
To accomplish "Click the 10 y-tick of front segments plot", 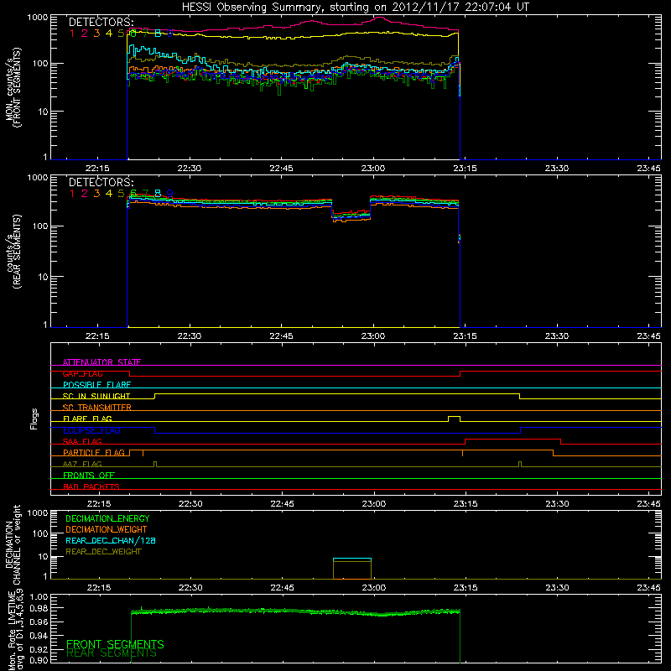I will (x=43, y=112).
